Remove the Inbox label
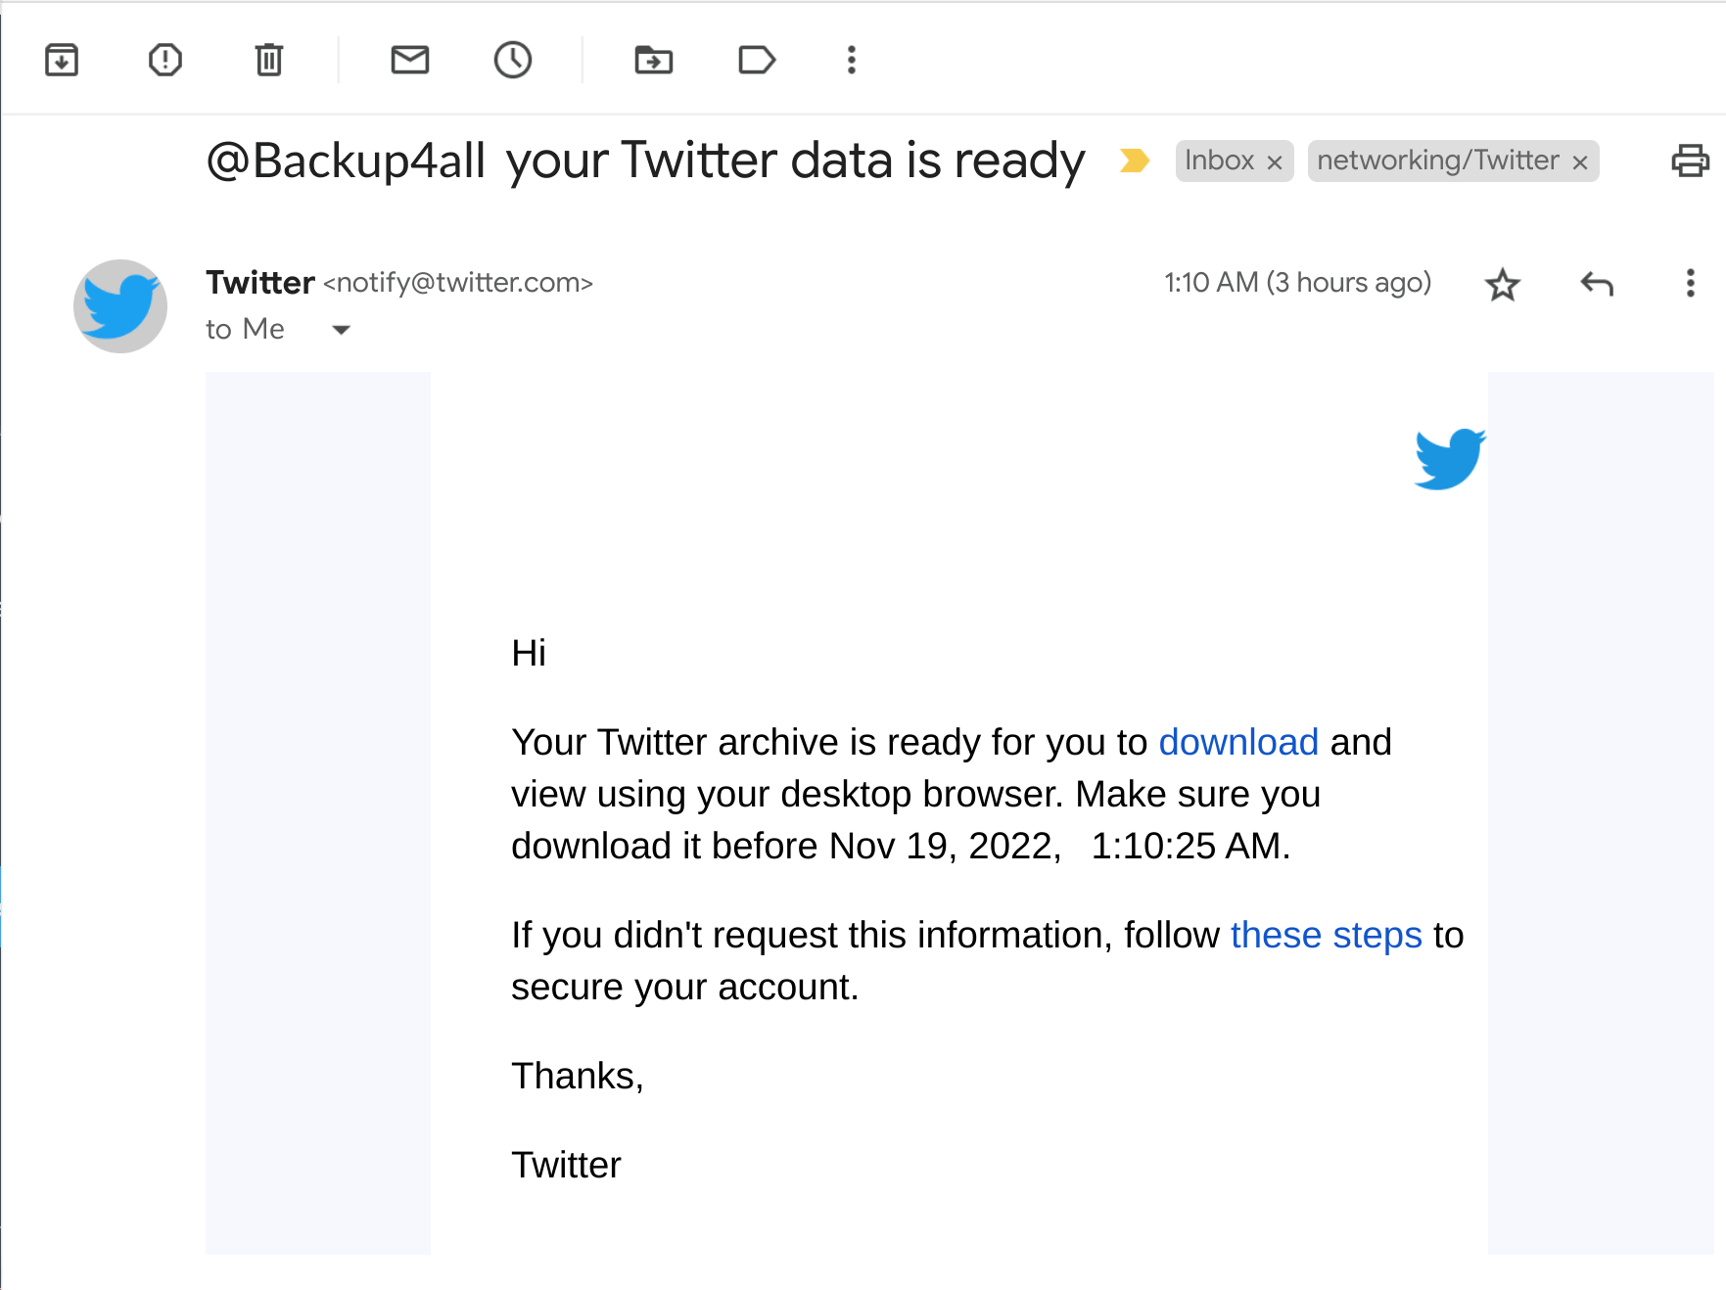The width and height of the screenshot is (1726, 1290). (x=1276, y=161)
